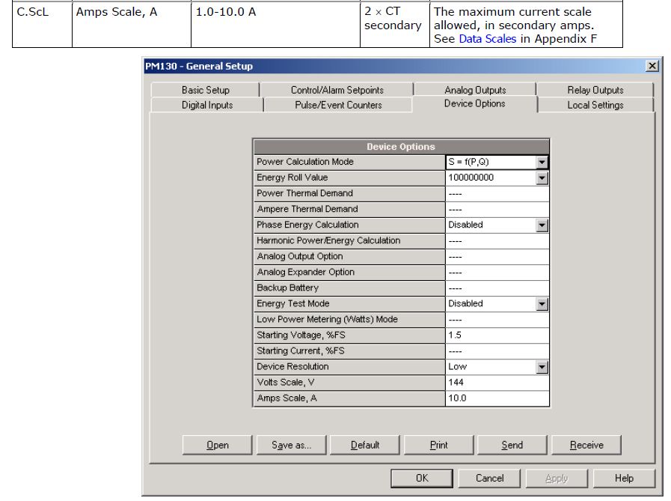Click the Device Options table header

(401, 147)
